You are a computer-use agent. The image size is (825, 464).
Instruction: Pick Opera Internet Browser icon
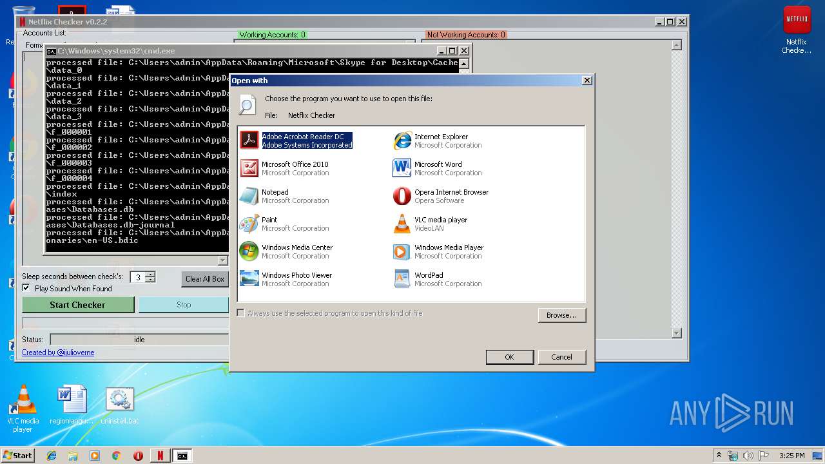[402, 195]
